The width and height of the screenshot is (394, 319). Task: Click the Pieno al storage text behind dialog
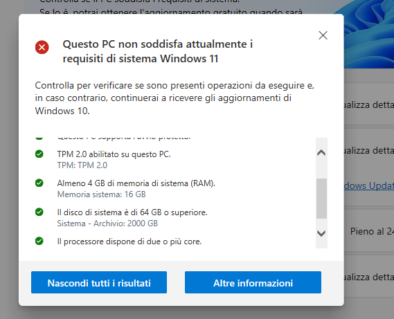pyautogui.click(x=372, y=231)
